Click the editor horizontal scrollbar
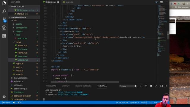 pyautogui.click(x=85, y=82)
